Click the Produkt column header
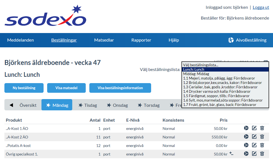Image resolution: width=273 pixels, height=161 pixels. coord(14,120)
